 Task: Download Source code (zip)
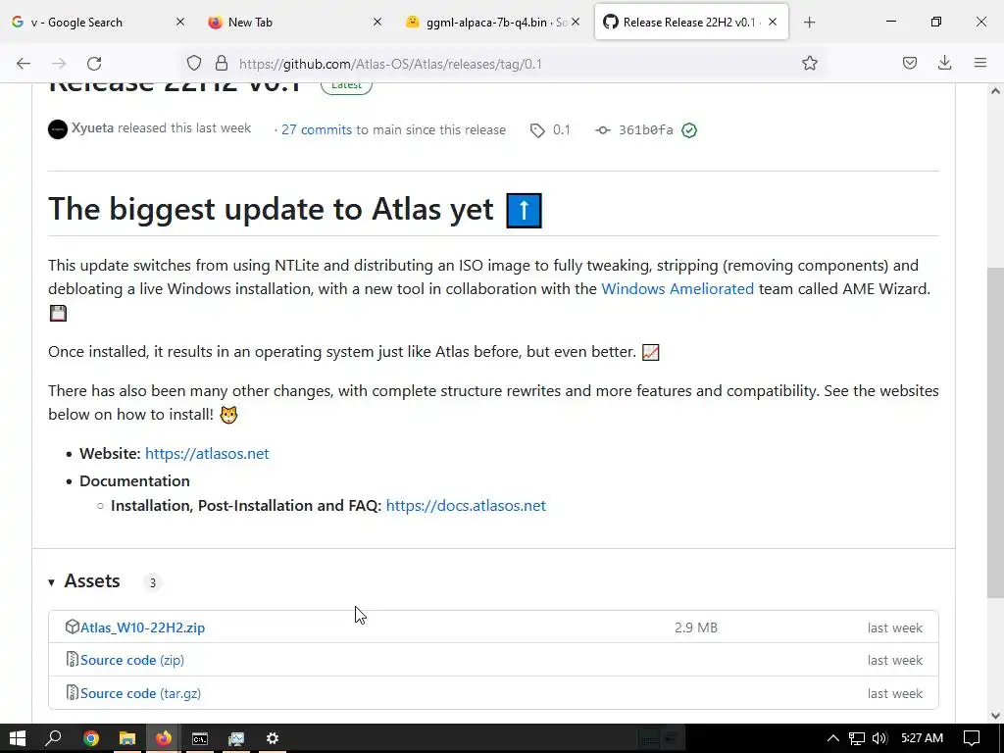(132, 660)
